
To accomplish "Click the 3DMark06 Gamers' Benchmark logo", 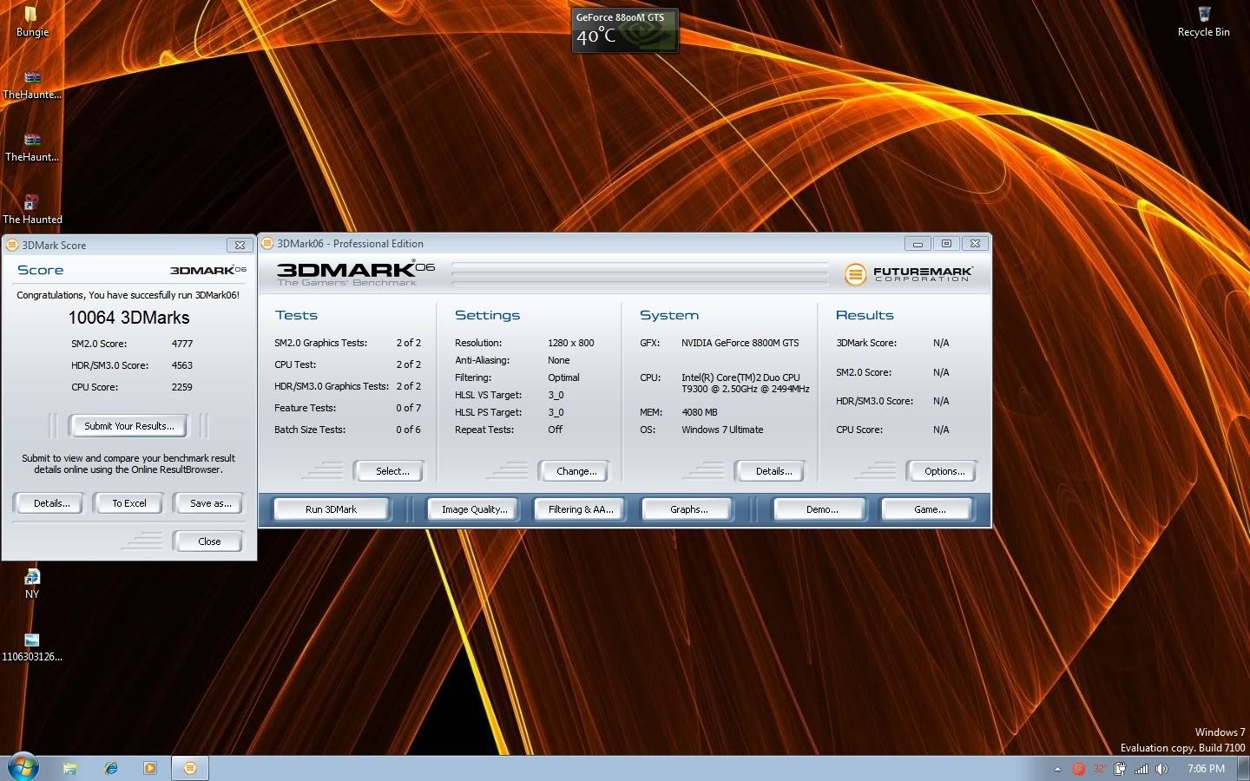I will (x=355, y=272).
